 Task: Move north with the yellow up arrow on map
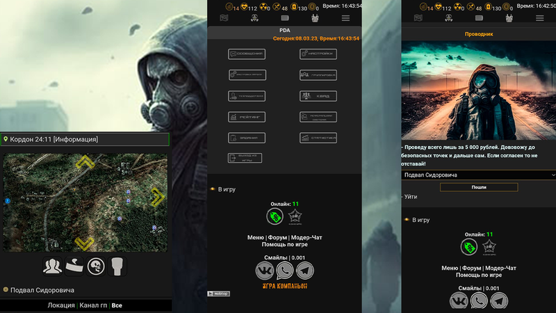[85, 163]
